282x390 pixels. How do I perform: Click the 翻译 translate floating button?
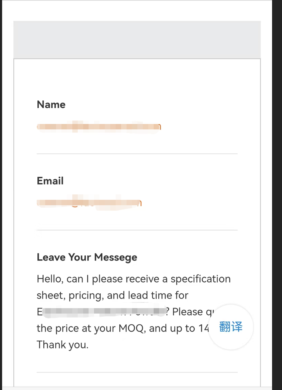click(x=231, y=327)
